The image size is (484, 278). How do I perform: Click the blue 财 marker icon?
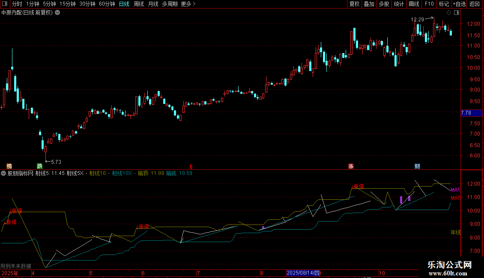417,166
